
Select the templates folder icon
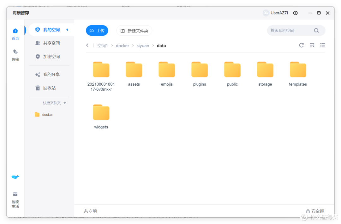(298, 70)
